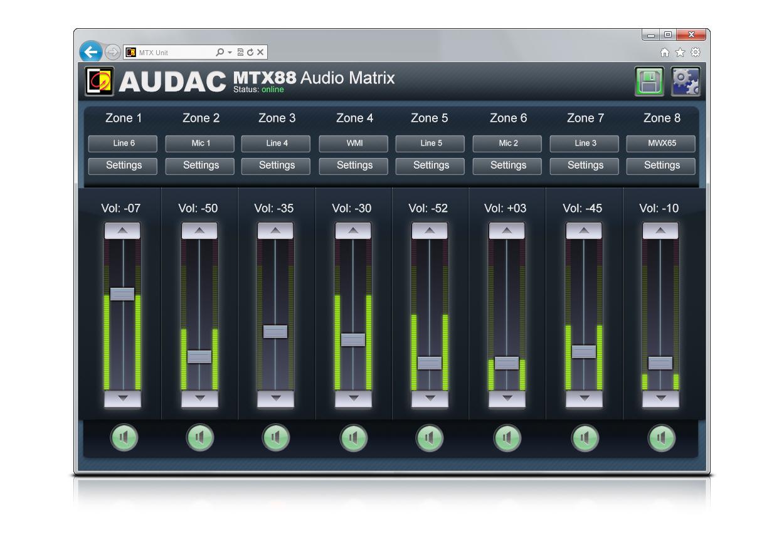Image resolution: width=784 pixels, height=533 pixels.
Task: Click the Zone 5 'Vol: -52' readout
Action: pos(428,208)
